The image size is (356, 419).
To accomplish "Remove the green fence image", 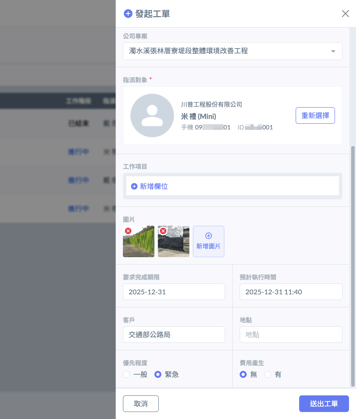I will (128, 231).
